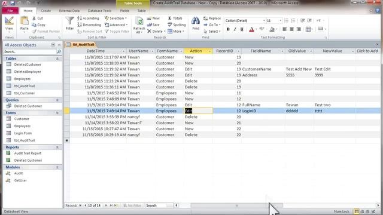Viewport: 383px width, 215px height.
Task: Toggle Italic text formatting
Action: coord(235,29)
